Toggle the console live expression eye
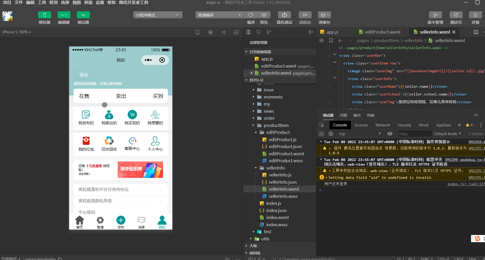This screenshot has height=260, width=485. coord(390,134)
